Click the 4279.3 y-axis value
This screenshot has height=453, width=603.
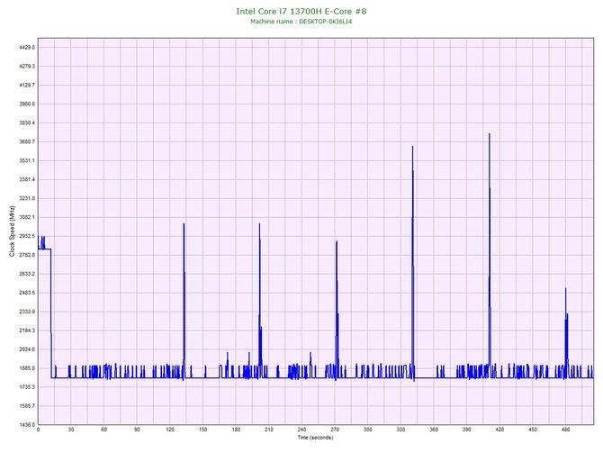click(27, 67)
